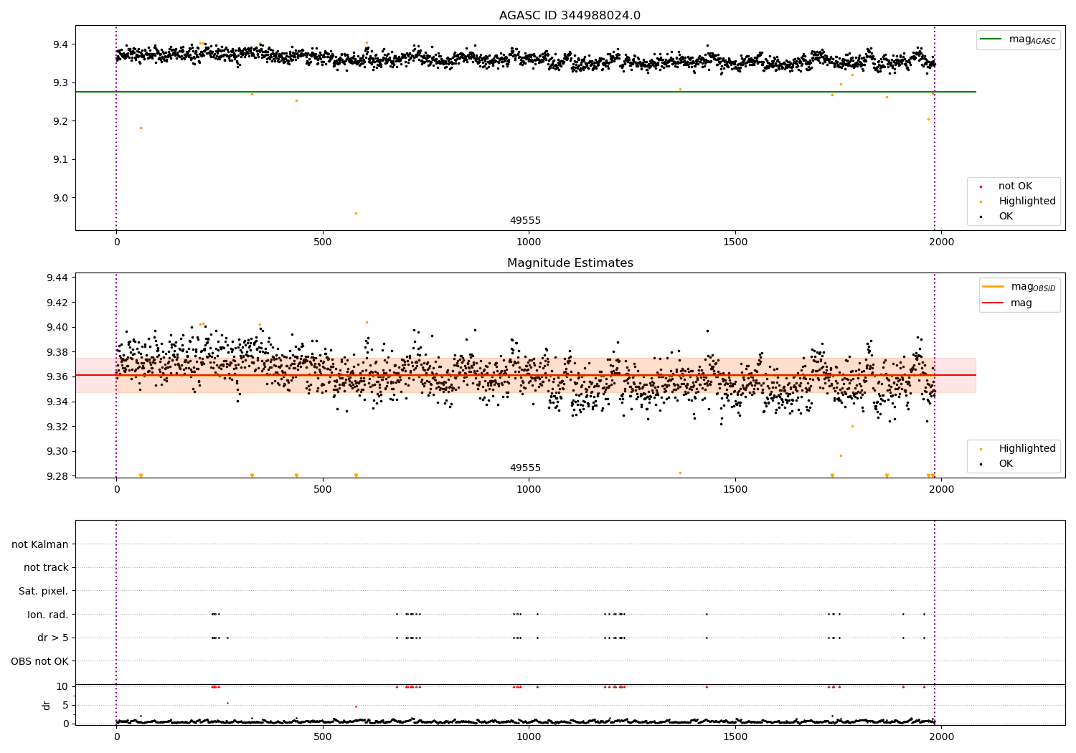
Task: Select the '9.36' y-axis tick label
Action: point(57,377)
